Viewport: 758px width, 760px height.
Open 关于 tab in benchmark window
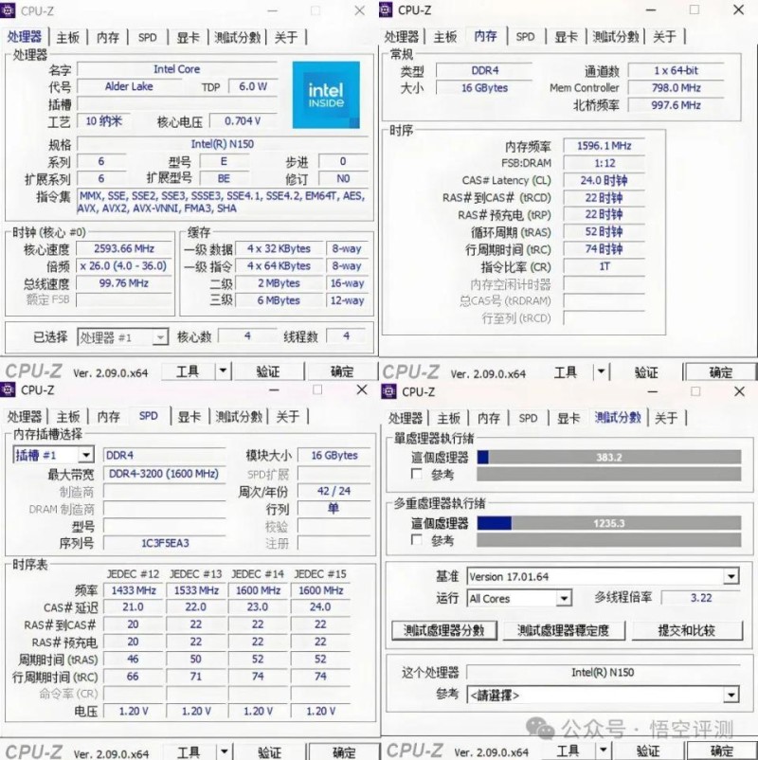(666, 418)
